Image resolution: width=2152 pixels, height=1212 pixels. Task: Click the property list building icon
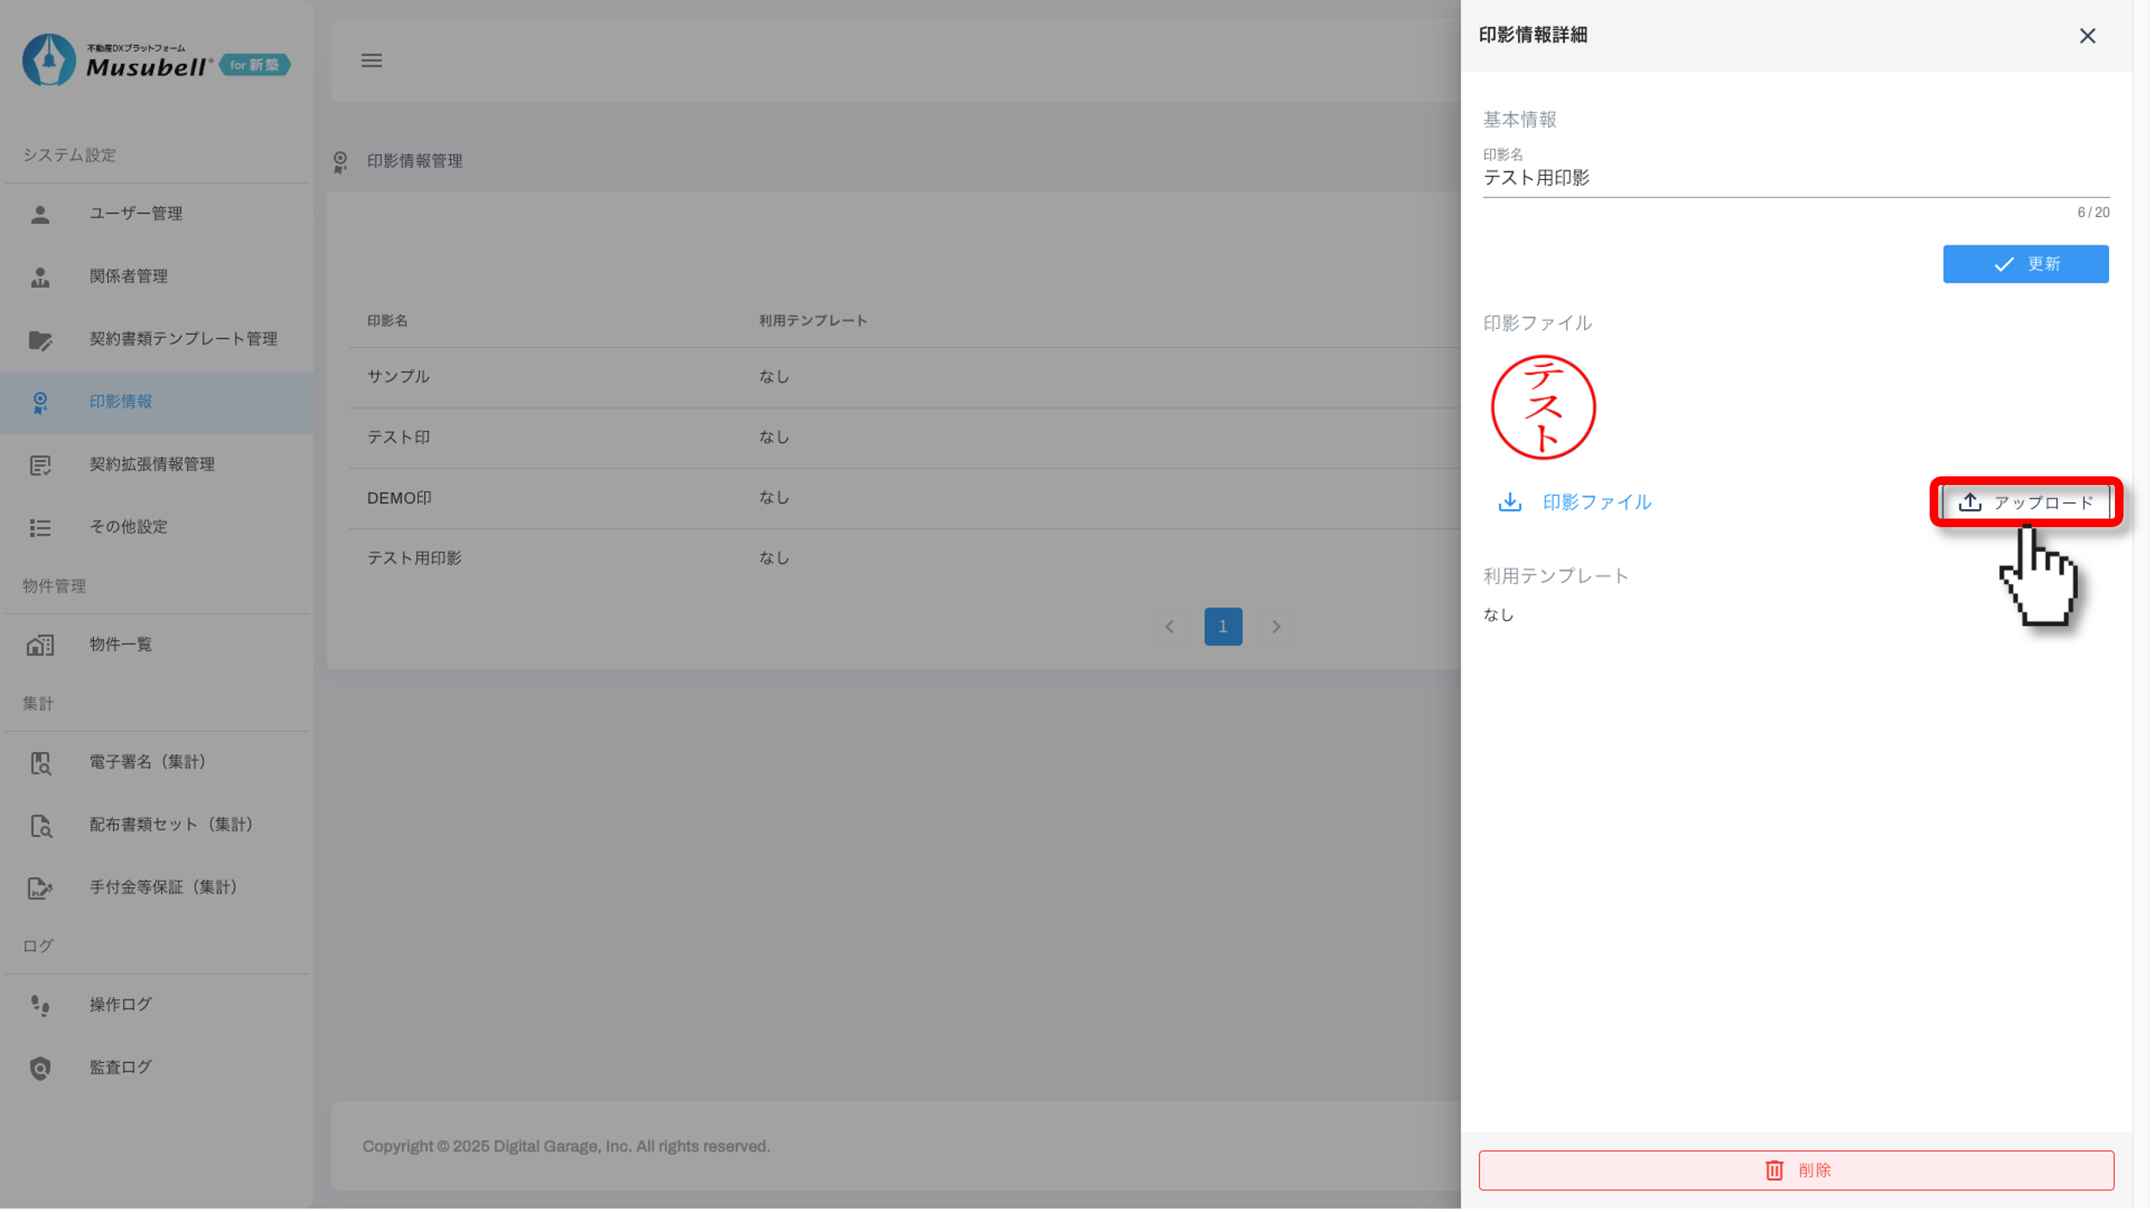(40, 644)
